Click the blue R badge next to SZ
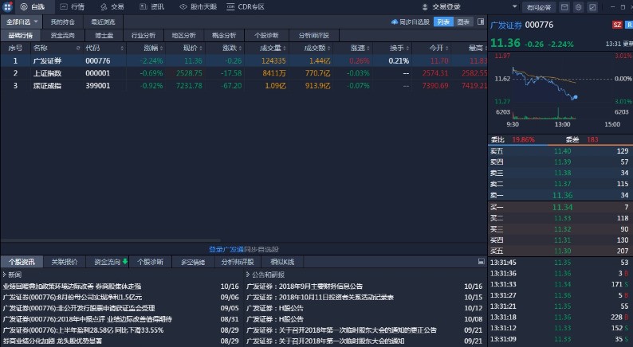This screenshot has width=633, height=347. point(628,25)
